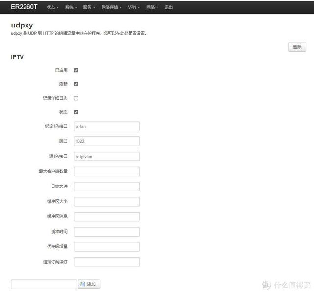The height and width of the screenshot is (293, 314).
Task: Open the 状态 dropdown menu in navbar
Action: (x=53, y=7)
